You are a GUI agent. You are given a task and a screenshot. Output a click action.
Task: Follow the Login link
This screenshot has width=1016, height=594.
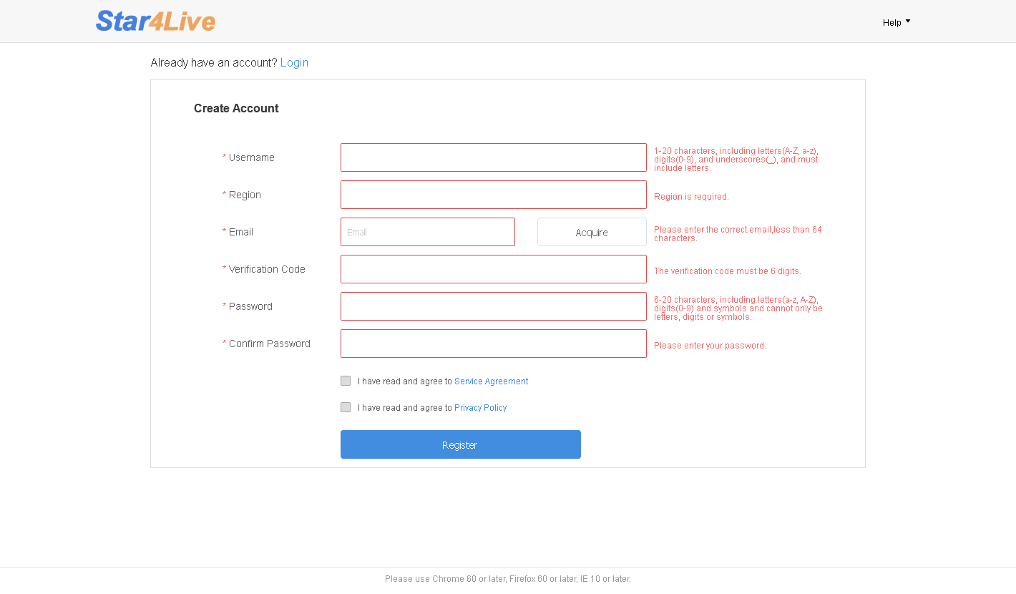294,62
